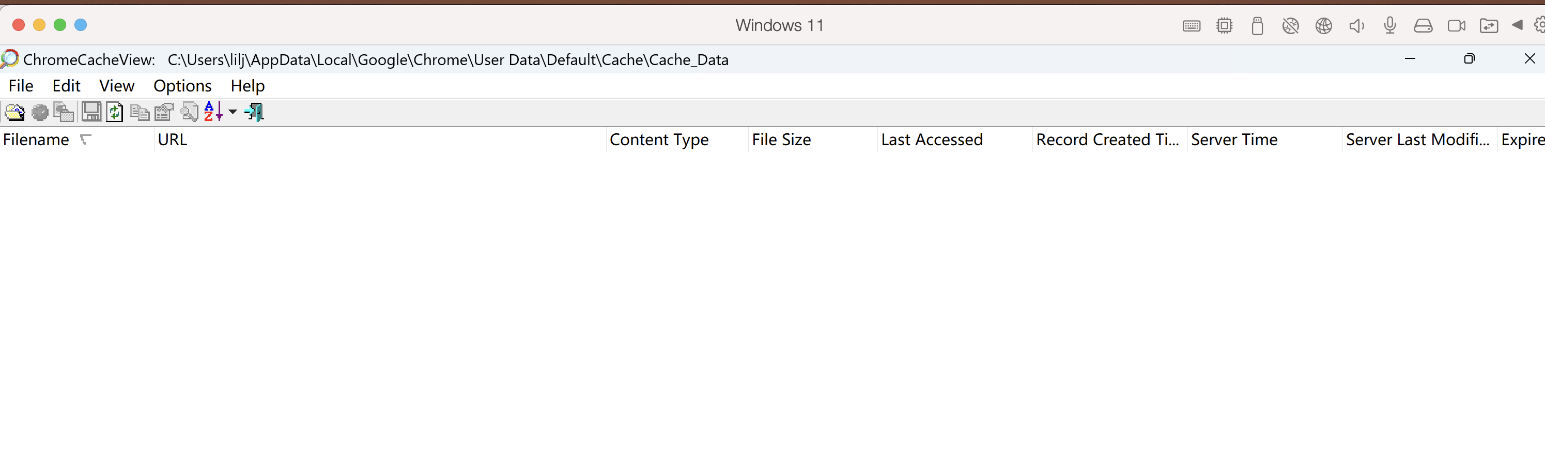
Task: Click the copy selected items icon
Action: pos(140,112)
